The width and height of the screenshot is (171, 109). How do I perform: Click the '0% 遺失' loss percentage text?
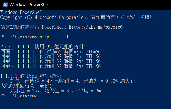coord(121,81)
